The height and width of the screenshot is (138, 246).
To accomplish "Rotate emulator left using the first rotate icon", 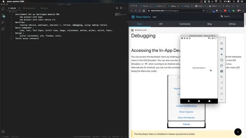I will click(221, 60).
